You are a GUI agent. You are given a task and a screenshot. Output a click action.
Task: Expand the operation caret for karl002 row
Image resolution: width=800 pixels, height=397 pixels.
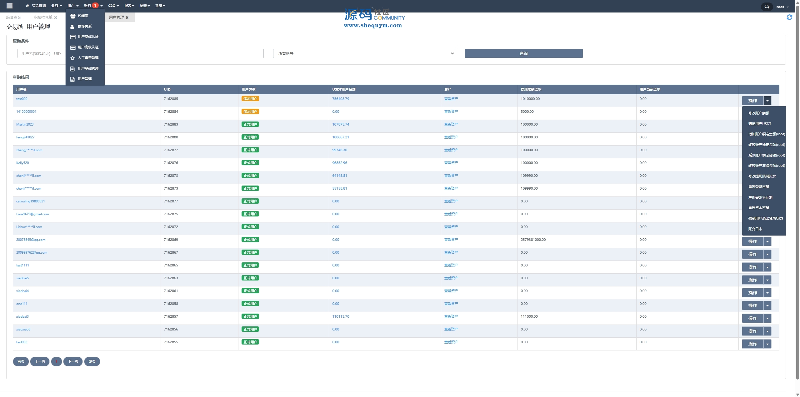767,344
